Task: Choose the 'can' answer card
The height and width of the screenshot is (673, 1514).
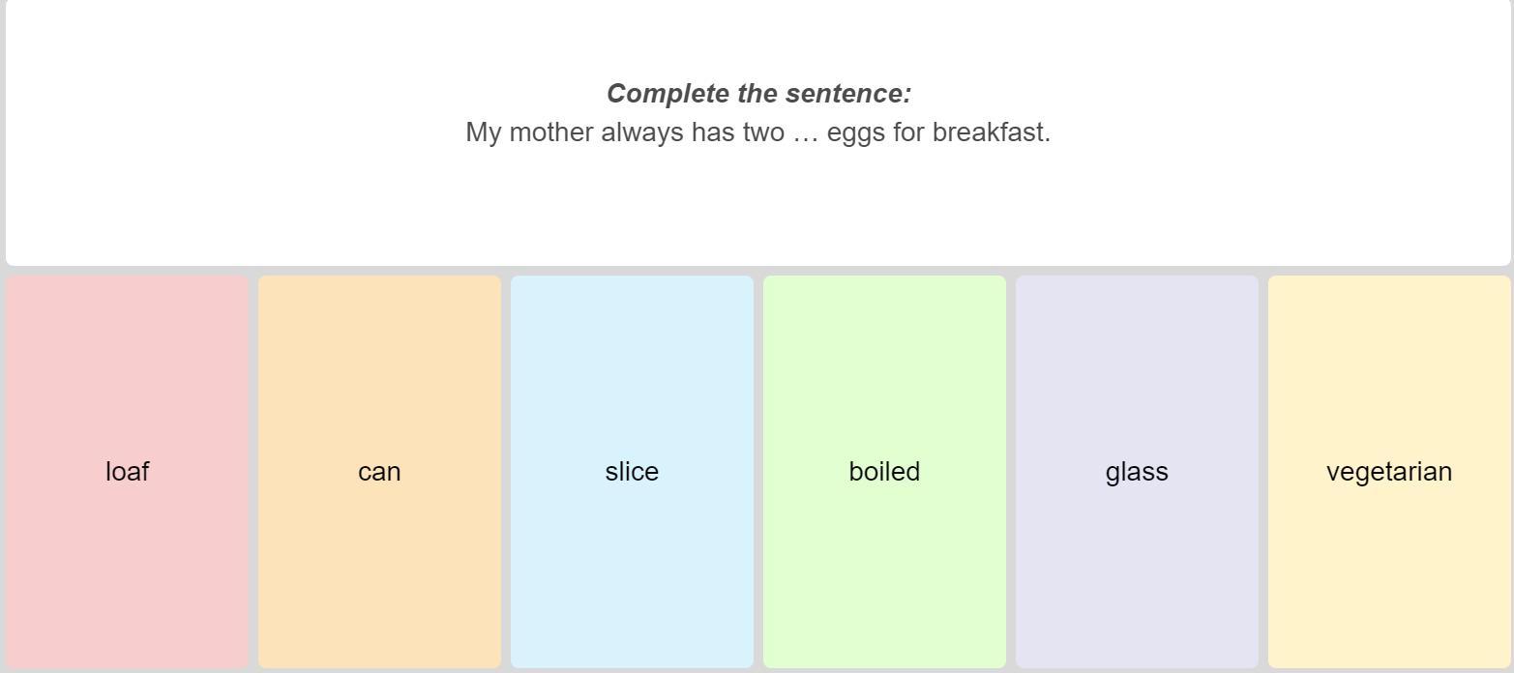Action: click(x=379, y=472)
